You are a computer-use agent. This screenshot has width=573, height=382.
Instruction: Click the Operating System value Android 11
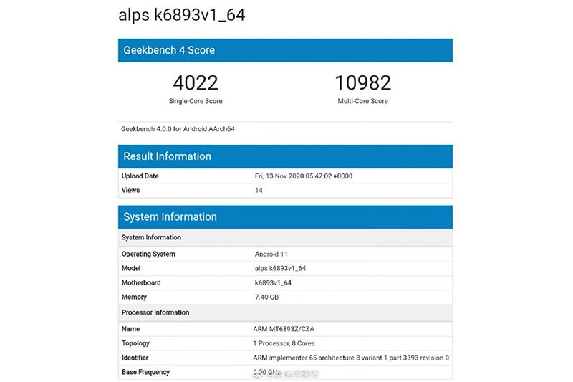(271, 254)
